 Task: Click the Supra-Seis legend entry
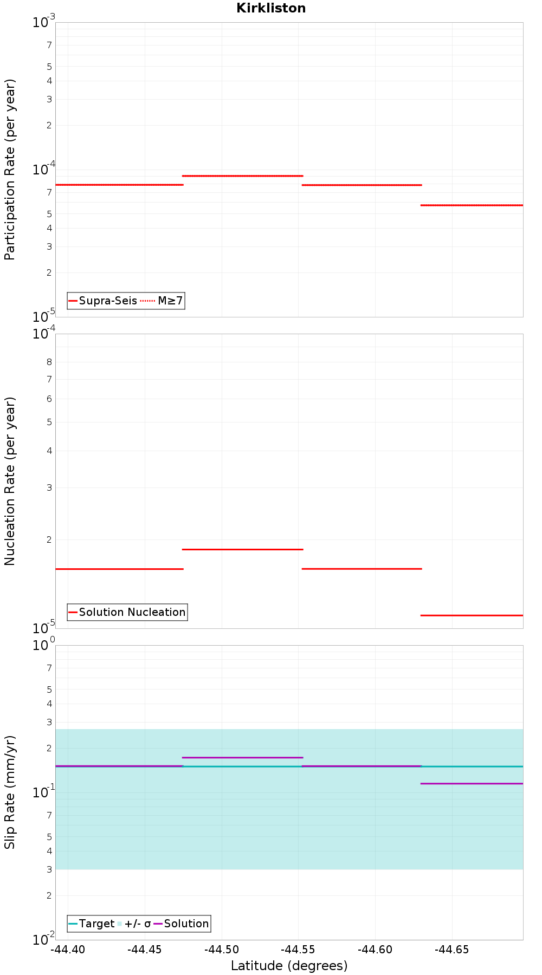point(103,301)
